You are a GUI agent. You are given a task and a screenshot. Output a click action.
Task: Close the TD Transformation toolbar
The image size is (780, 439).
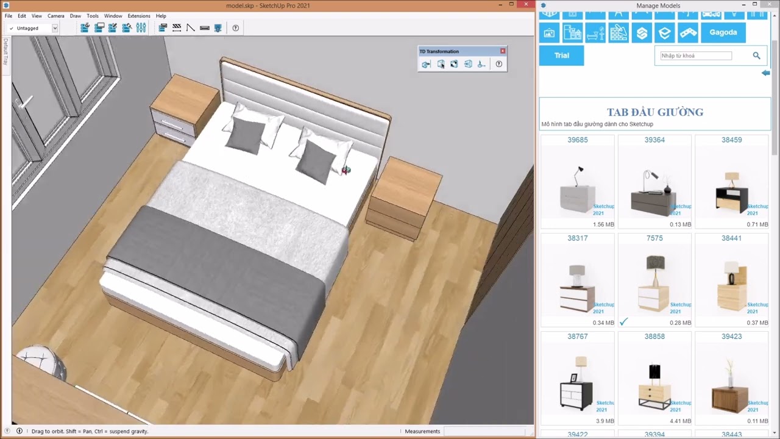(x=503, y=51)
